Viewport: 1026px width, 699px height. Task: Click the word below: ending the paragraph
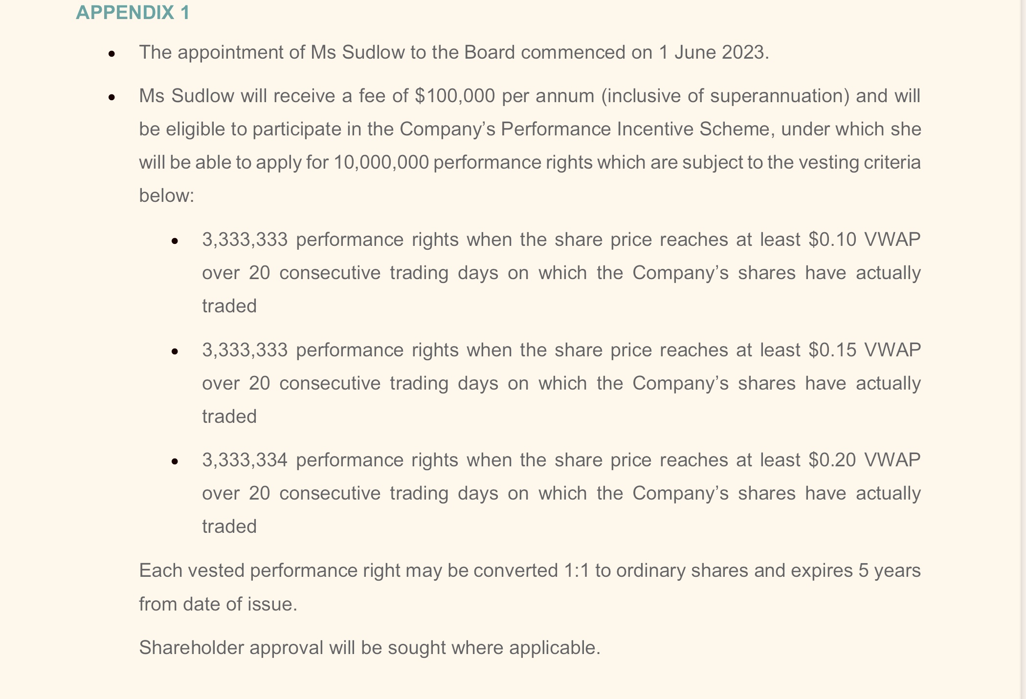pos(167,196)
